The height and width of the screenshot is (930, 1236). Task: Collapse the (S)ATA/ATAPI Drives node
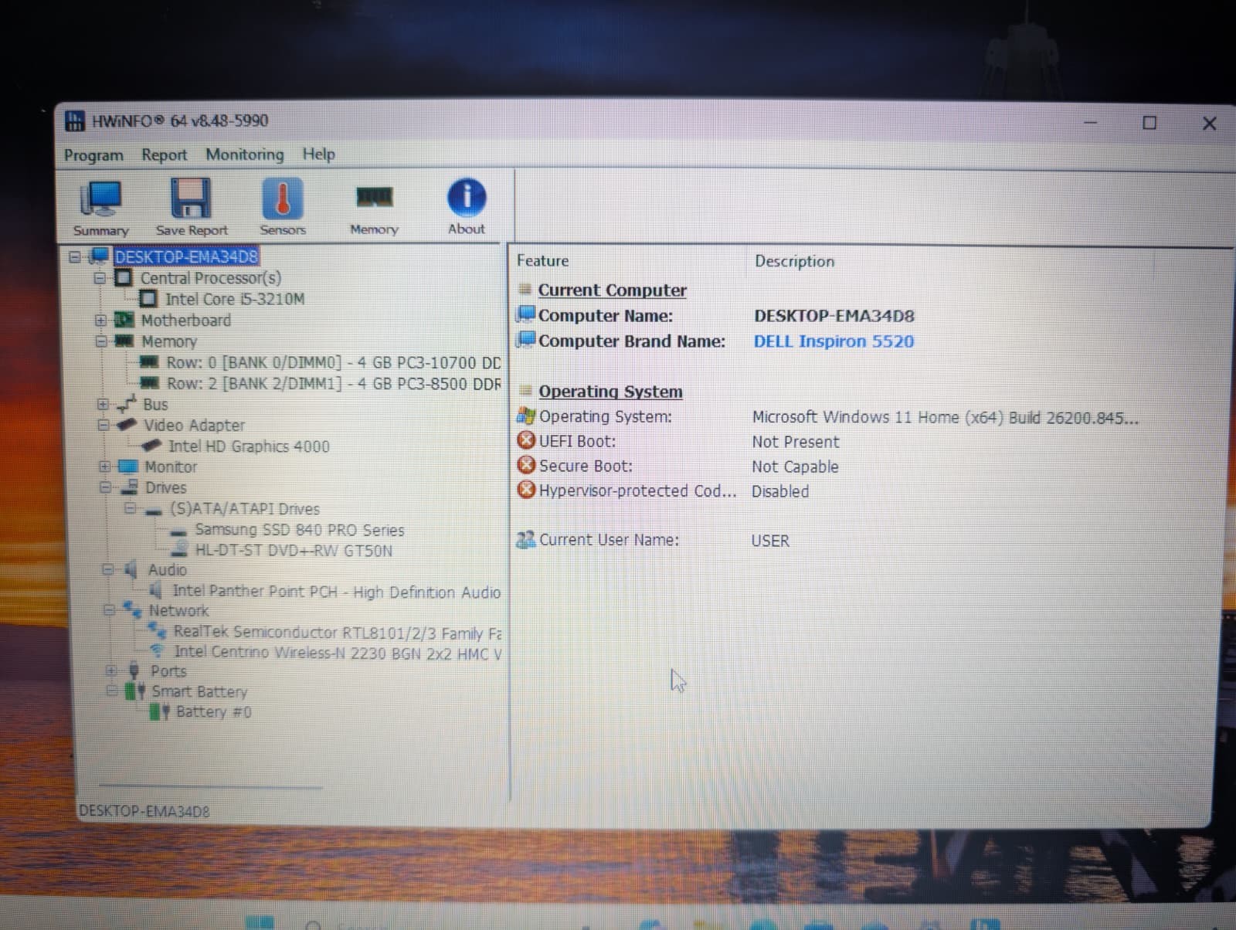130,508
